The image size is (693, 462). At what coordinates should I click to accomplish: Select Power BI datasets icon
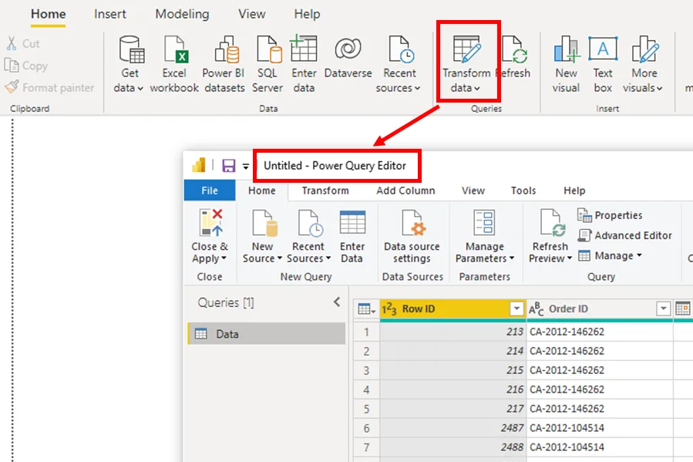pyautogui.click(x=227, y=49)
